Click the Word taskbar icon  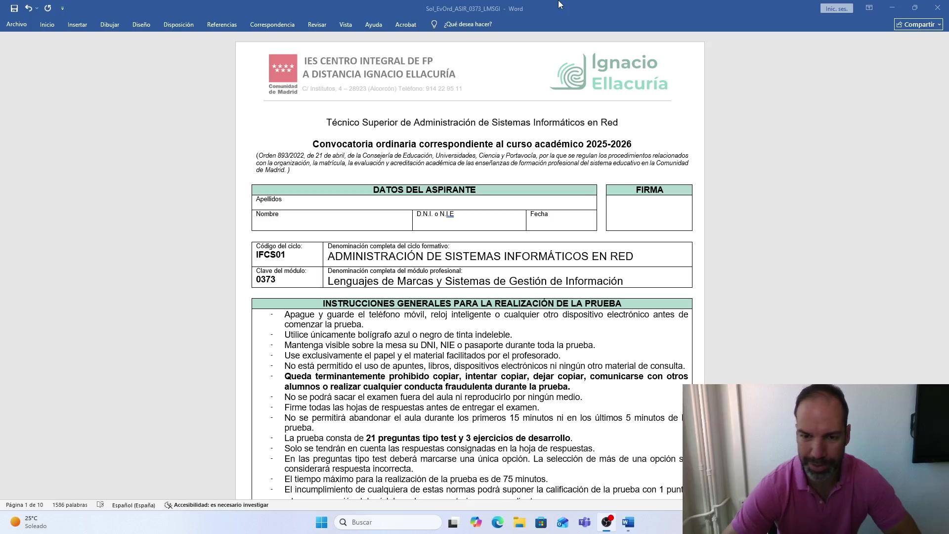click(628, 522)
